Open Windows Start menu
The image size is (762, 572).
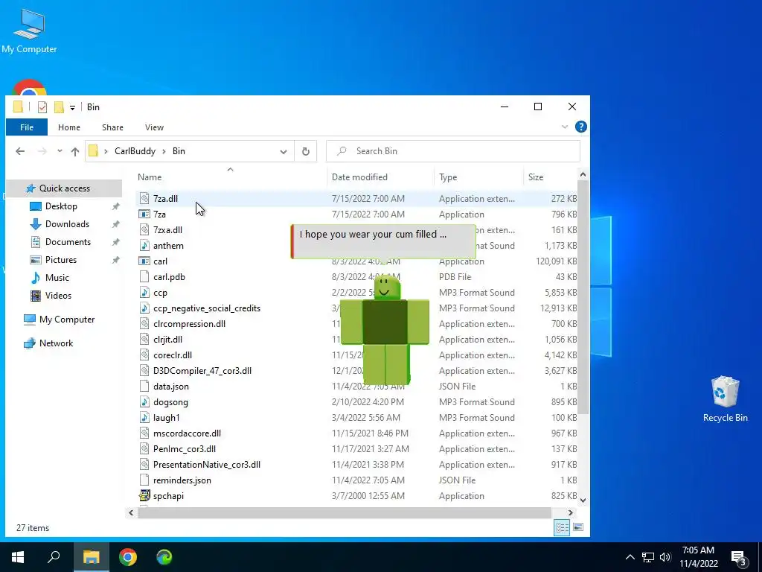coord(18,557)
